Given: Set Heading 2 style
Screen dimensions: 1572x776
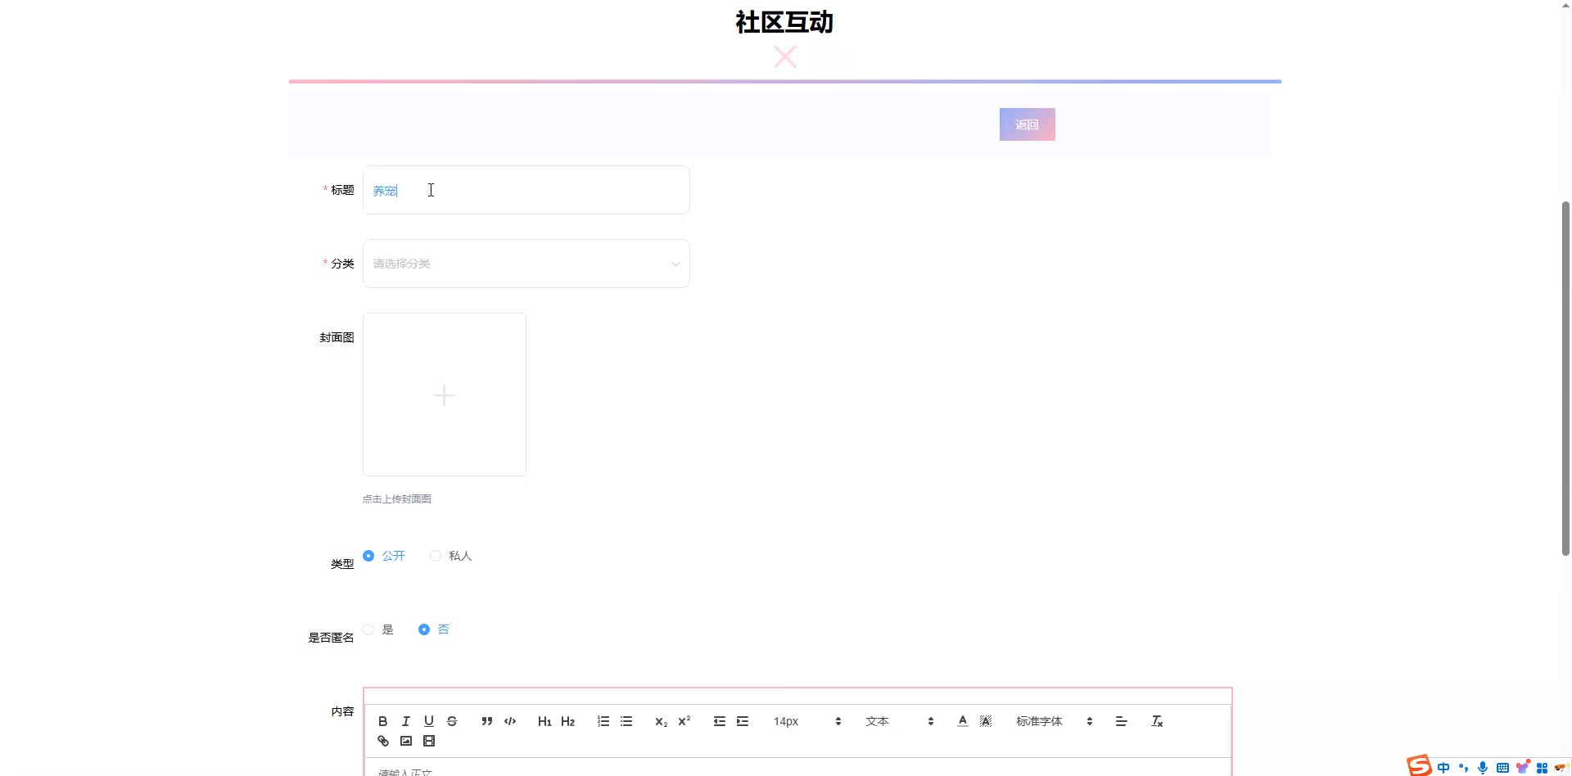Looking at the screenshot, I should coord(567,721).
